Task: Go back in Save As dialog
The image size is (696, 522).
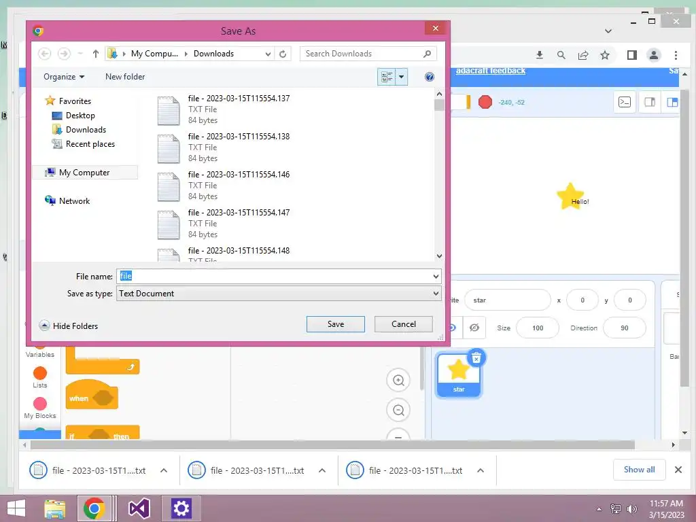Action: coord(44,54)
